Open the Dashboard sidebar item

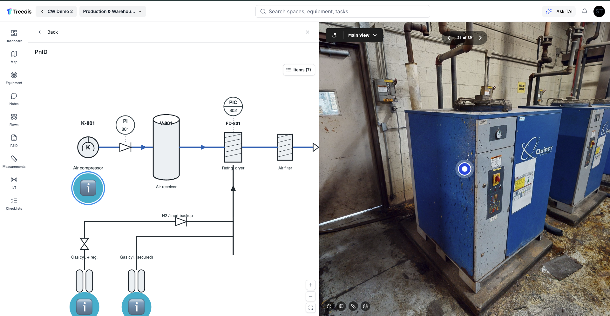[14, 36]
